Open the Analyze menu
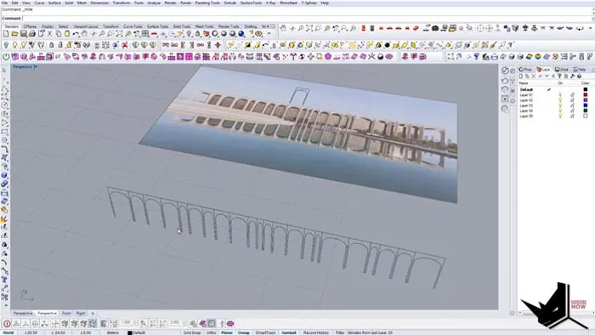The image size is (595, 335). pos(154,3)
